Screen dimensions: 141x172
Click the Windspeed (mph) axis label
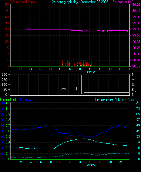23,2
